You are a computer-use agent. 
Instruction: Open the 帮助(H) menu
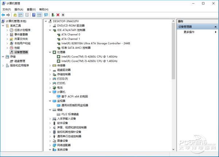(44, 9)
